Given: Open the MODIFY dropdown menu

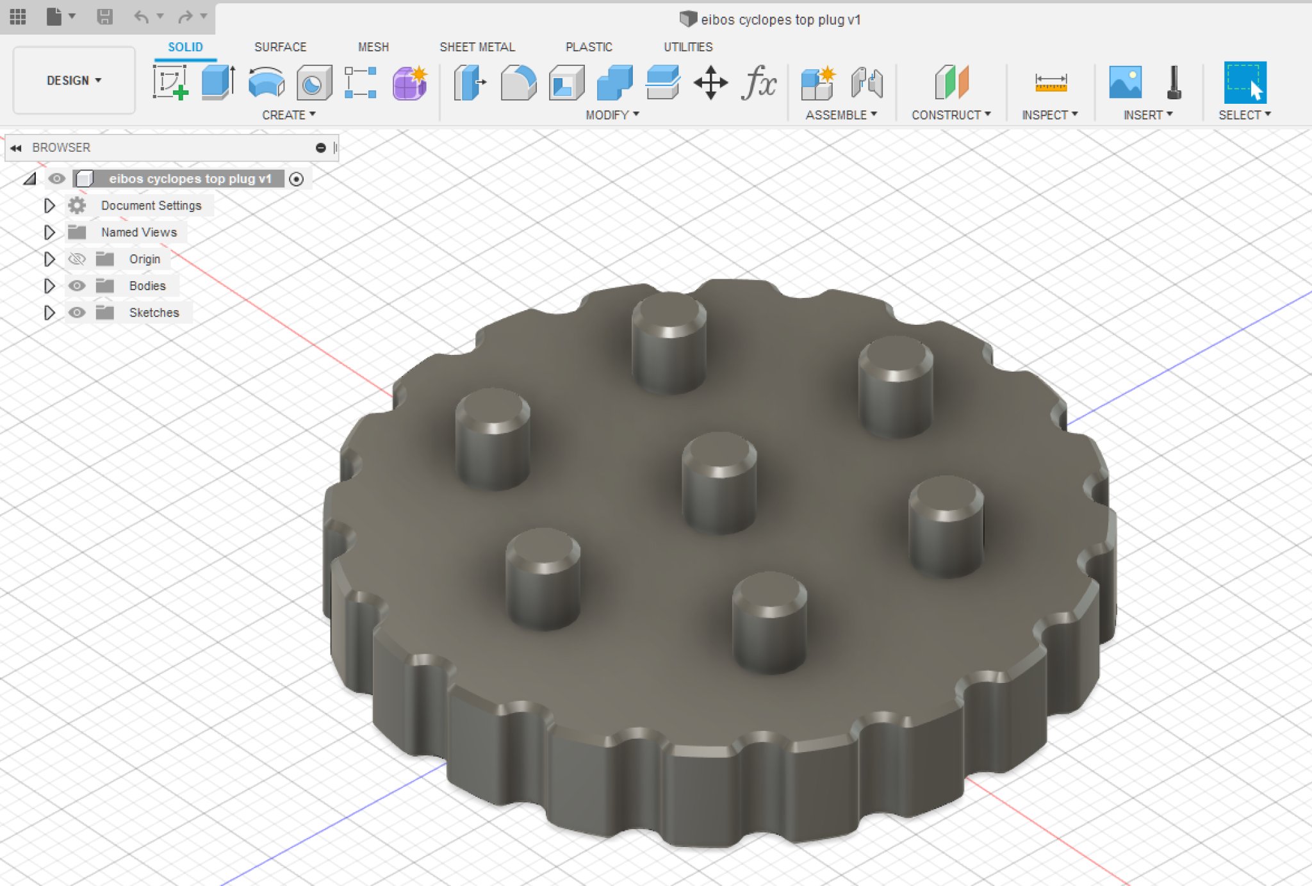Looking at the screenshot, I should (x=611, y=115).
